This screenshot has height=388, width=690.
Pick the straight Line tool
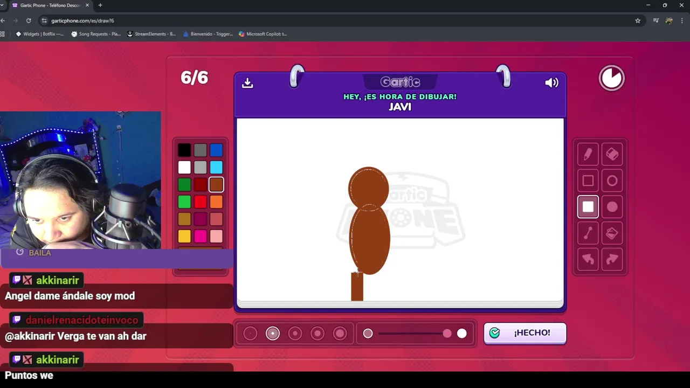tap(588, 233)
